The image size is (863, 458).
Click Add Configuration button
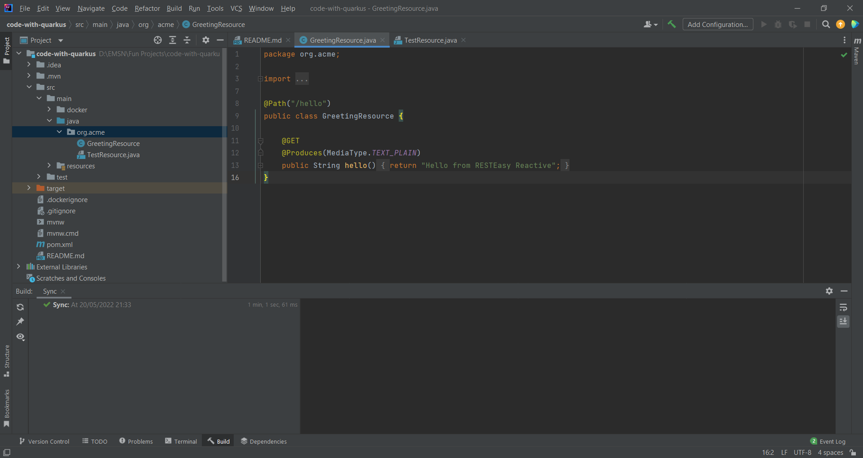(x=718, y=24)
